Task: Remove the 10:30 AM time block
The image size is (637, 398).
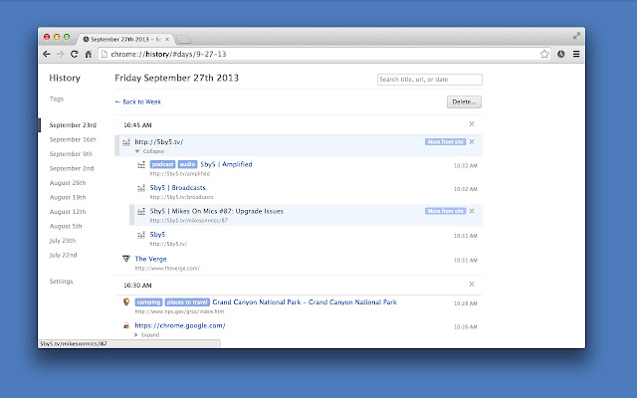Action: click(x=472, y=285)
